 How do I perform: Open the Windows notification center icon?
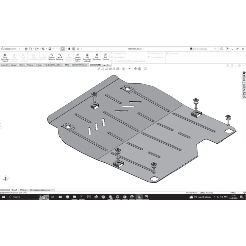click(x=241, y=197)
